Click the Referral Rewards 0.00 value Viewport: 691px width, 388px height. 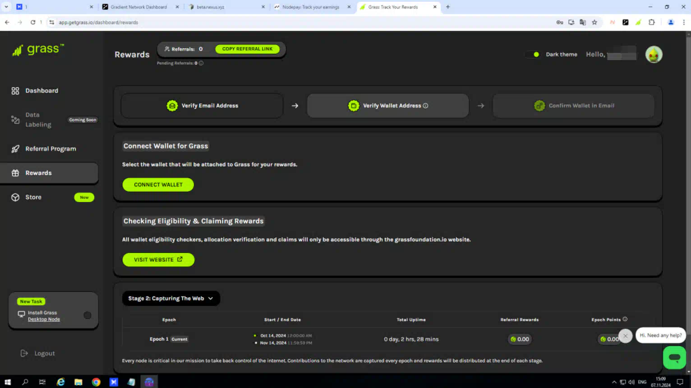[x=520, y=339]
